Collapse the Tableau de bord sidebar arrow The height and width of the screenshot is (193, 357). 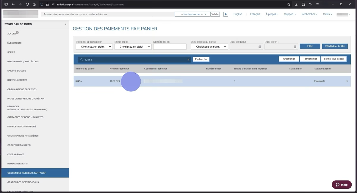coord(65,24)
